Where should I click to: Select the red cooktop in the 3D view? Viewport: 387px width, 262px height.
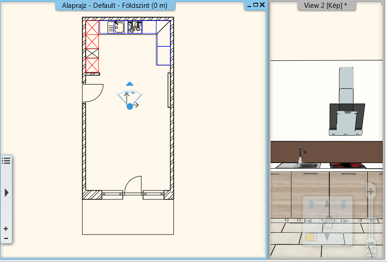(348, 165)
